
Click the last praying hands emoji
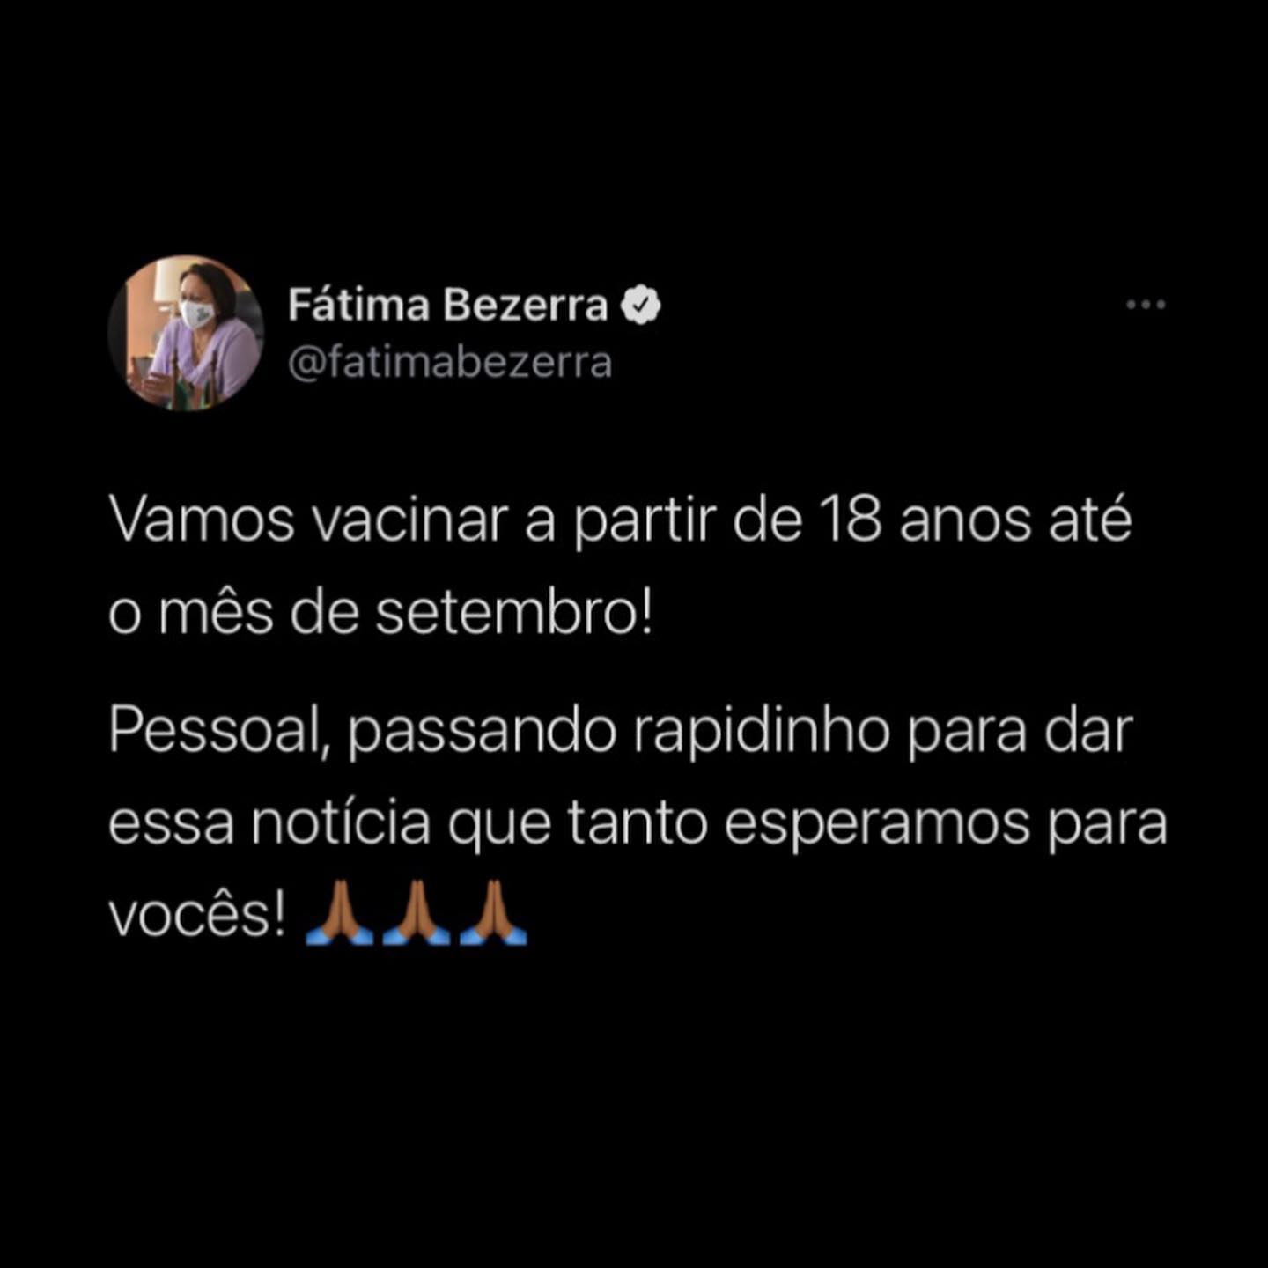pyautogui.click(x=492, y=913)
